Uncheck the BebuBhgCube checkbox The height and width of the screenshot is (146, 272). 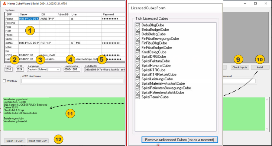point(138,25)
